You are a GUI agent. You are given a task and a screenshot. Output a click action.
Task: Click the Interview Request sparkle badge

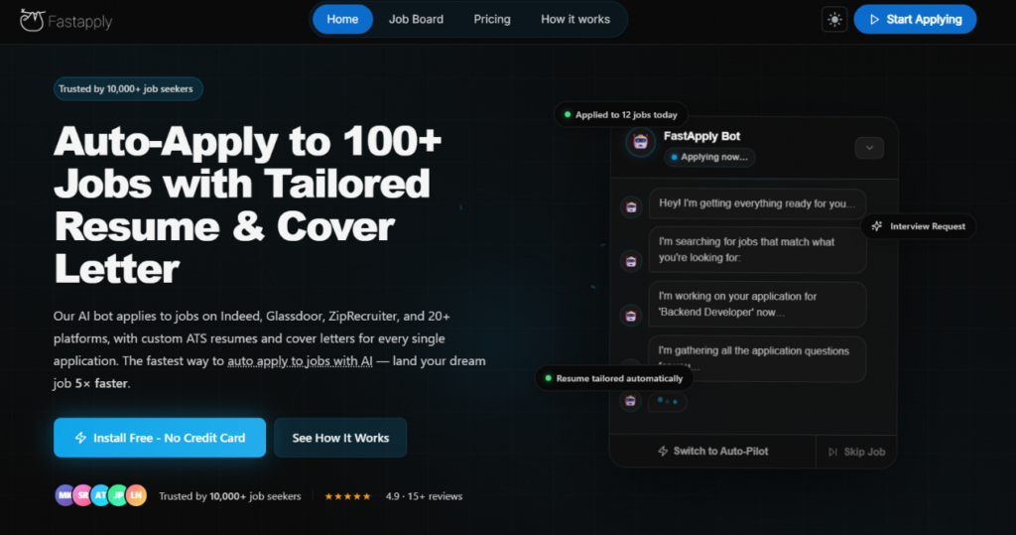coord(918,226)
